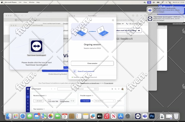Click the Share ID and password swap icon
This screenshot has height=122, width=185.
75,71
